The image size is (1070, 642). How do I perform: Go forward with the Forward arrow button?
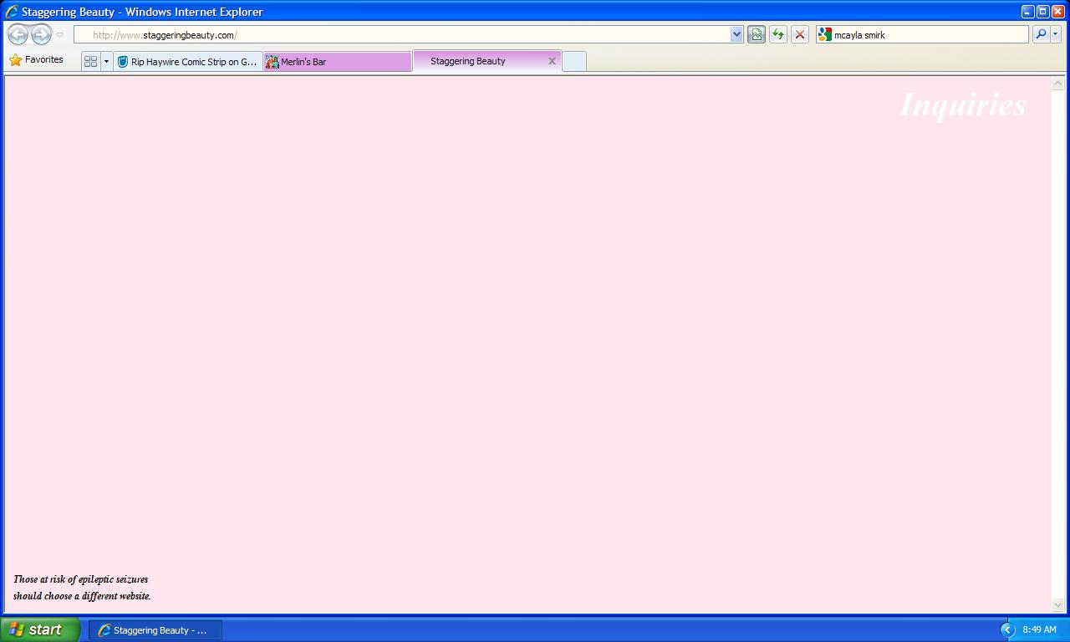tap(41, 34)
